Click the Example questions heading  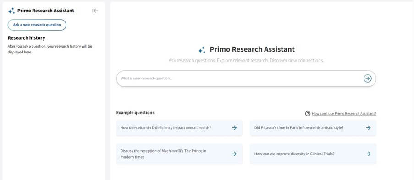[x=135, y=113]
